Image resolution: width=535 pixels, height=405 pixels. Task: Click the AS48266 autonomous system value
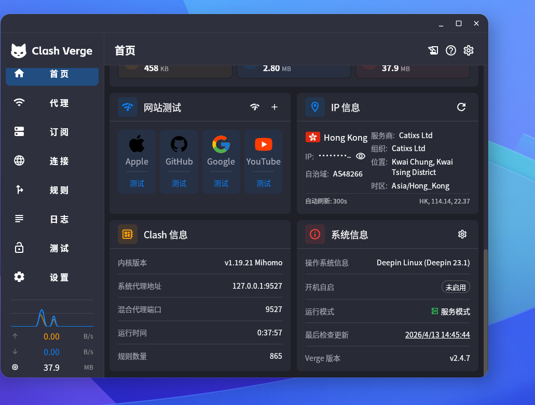point(348,174)
